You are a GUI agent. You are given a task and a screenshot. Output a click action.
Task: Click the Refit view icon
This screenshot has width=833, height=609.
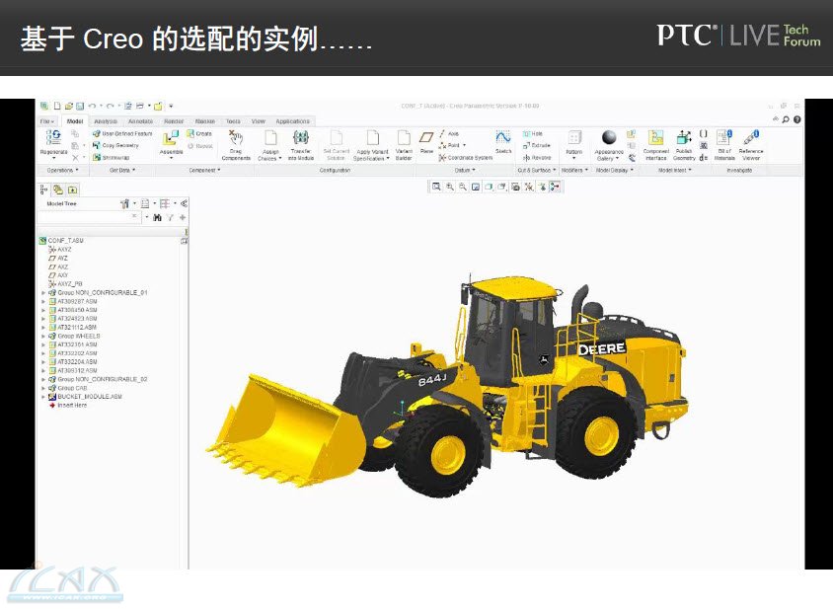[436, 187]
